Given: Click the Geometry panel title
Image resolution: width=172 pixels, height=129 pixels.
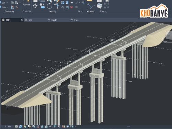Looking at the screenshot, I should (x=9, y=11).
